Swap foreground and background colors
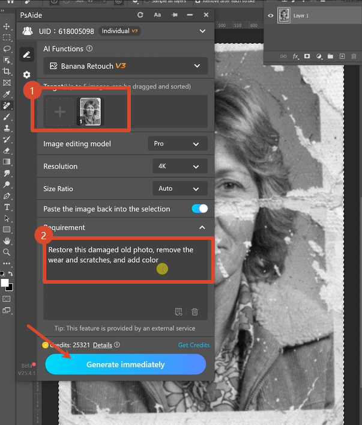 coord(11,274)
